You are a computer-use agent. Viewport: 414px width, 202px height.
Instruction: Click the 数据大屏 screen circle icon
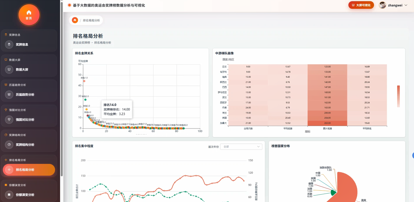9,70
